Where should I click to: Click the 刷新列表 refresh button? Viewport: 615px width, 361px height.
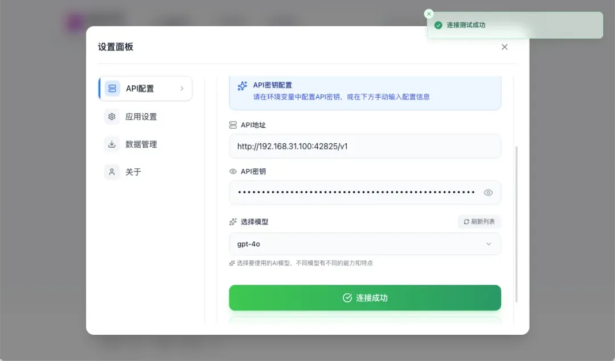tap(479, 222)
